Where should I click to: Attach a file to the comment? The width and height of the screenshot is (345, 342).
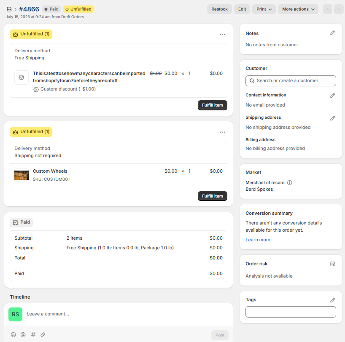coord(43,335)
